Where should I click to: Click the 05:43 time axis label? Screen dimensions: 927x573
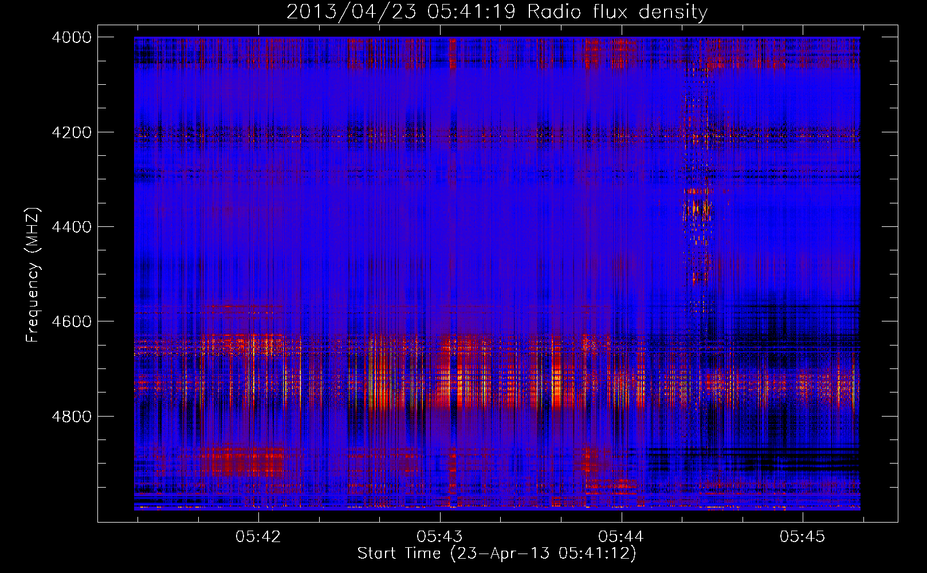pos(440,536)
